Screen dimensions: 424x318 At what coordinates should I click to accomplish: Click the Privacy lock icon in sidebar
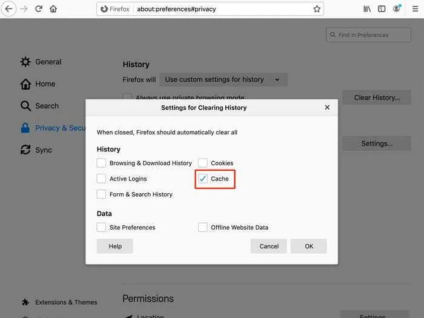25,128
